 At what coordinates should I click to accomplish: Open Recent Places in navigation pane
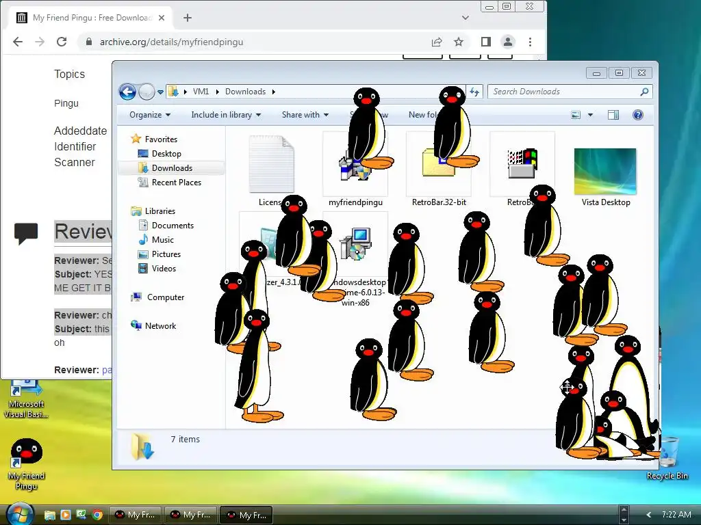click(170, 182)
